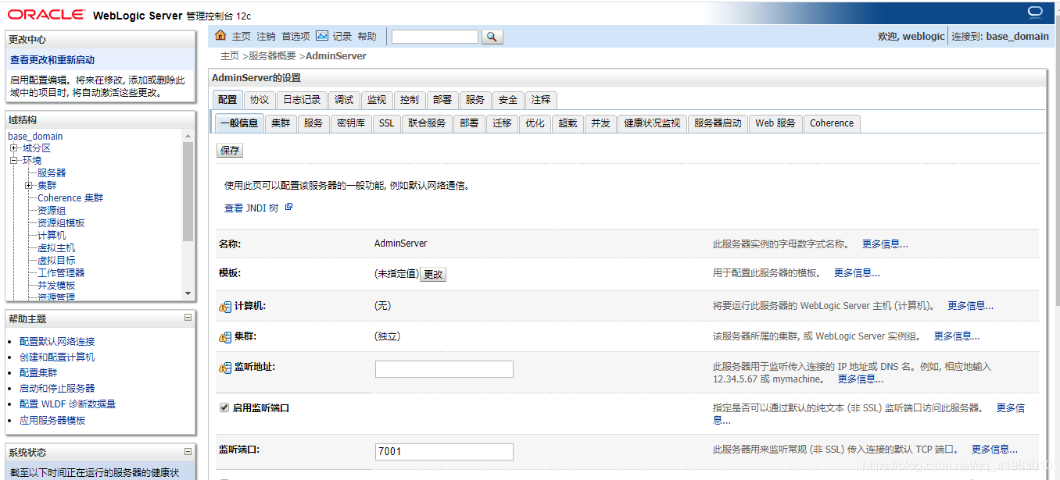The width and height of the screenshot is (1060, 480).
Task: Open the 安全 tab
Action: (x=508, y=100)
